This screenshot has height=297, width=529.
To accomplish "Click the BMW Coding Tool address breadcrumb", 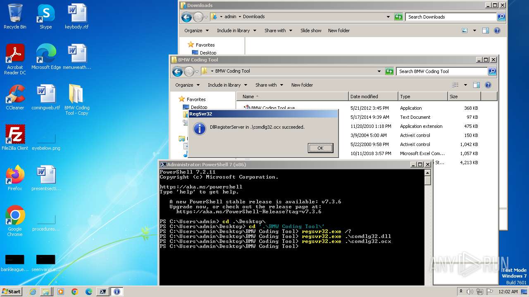I will 232,71.
